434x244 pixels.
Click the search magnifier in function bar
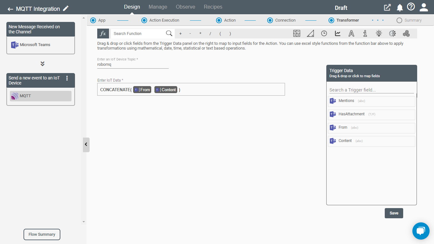pos(169,33)
